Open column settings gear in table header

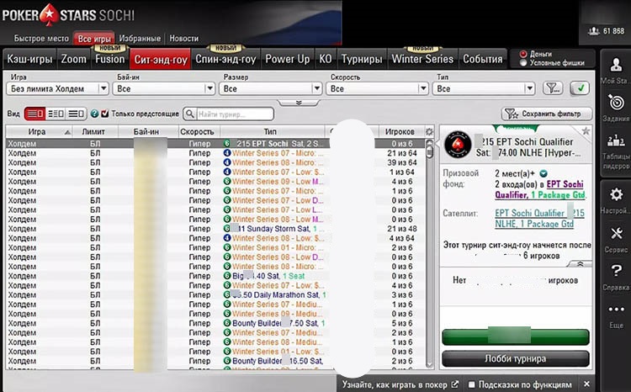(429, 131)
